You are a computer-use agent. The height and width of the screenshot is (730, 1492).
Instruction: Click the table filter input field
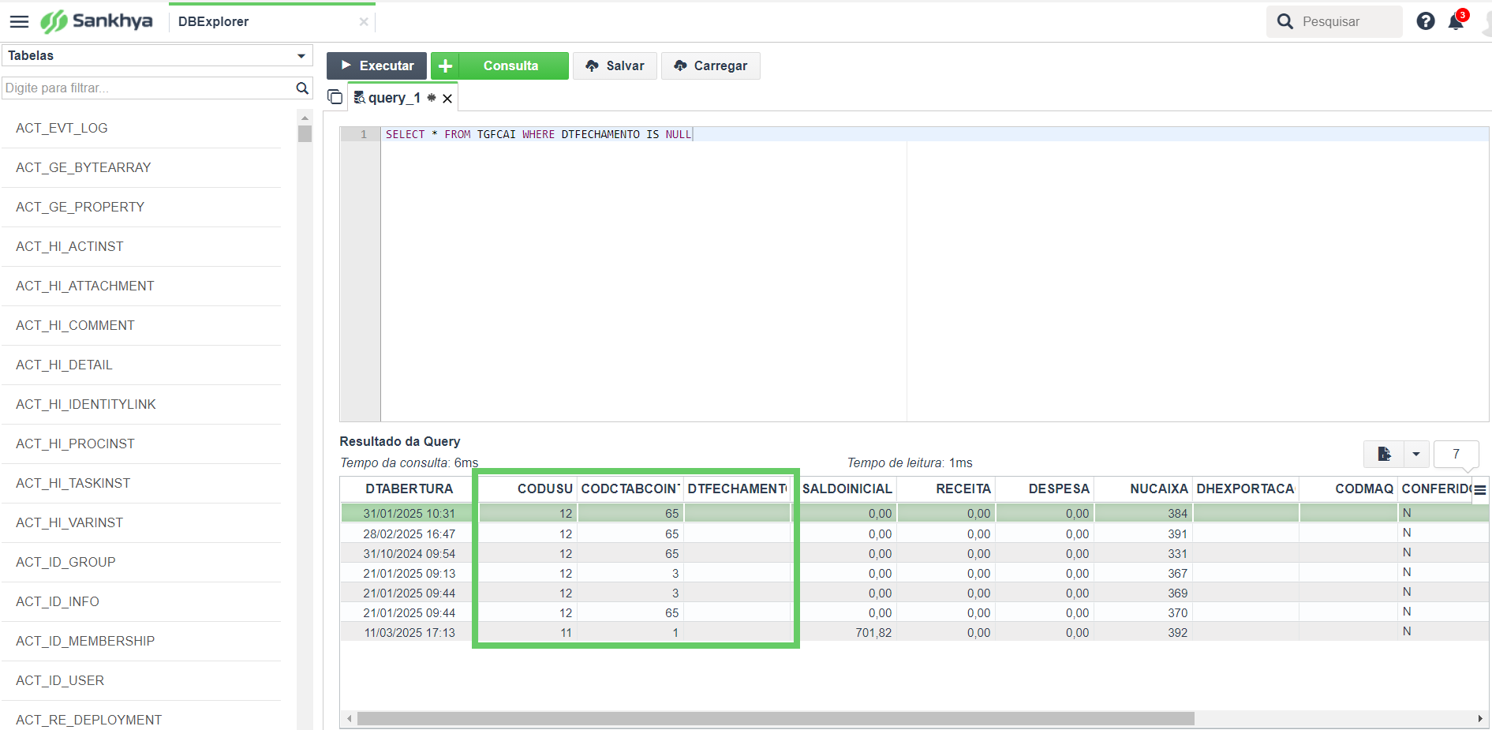(148, 88)
